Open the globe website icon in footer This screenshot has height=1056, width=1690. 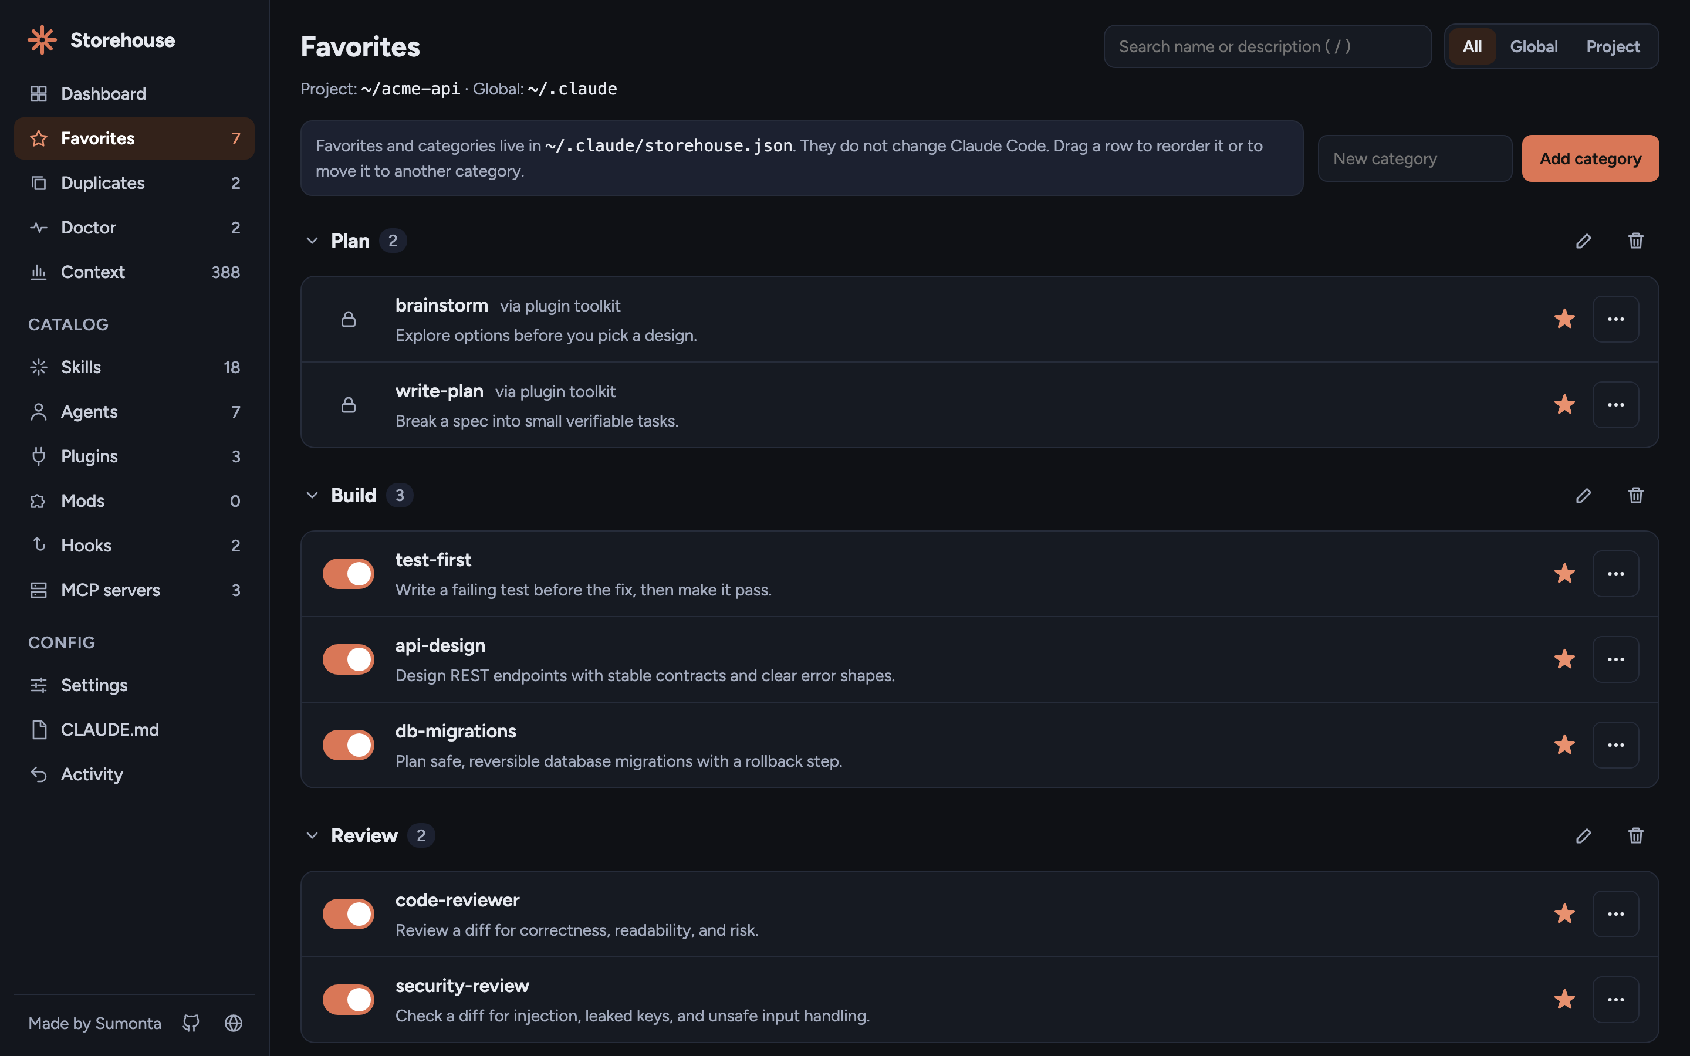tap(233, 1023)
